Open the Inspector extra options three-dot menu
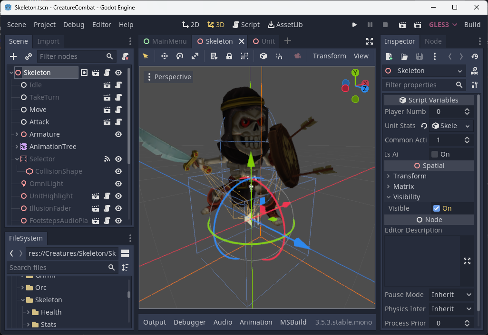The image size is (488, 335). click(x=434, y=56)
